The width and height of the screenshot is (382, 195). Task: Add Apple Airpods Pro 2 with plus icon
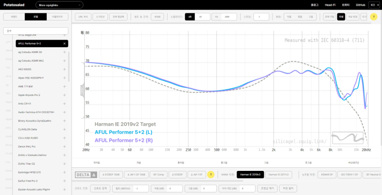pos(65,95)
